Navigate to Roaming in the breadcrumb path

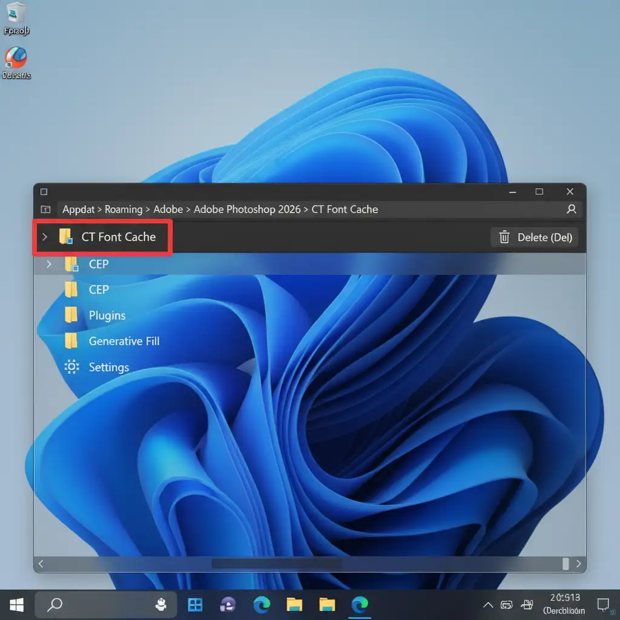tap(124, 209)
